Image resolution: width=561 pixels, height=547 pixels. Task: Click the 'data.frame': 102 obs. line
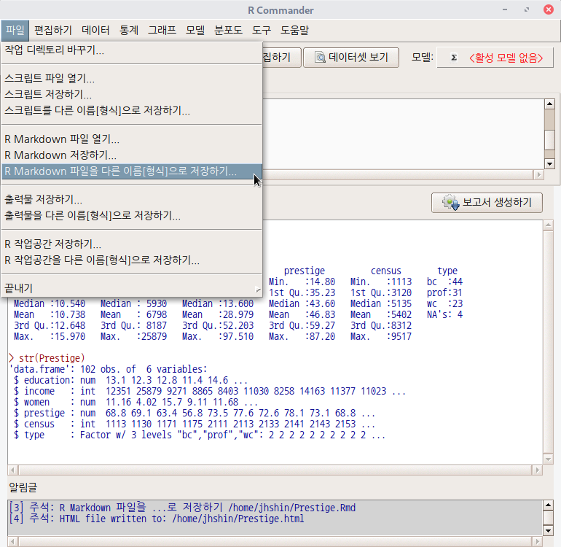pyautogui.click(x=108, y=369)
